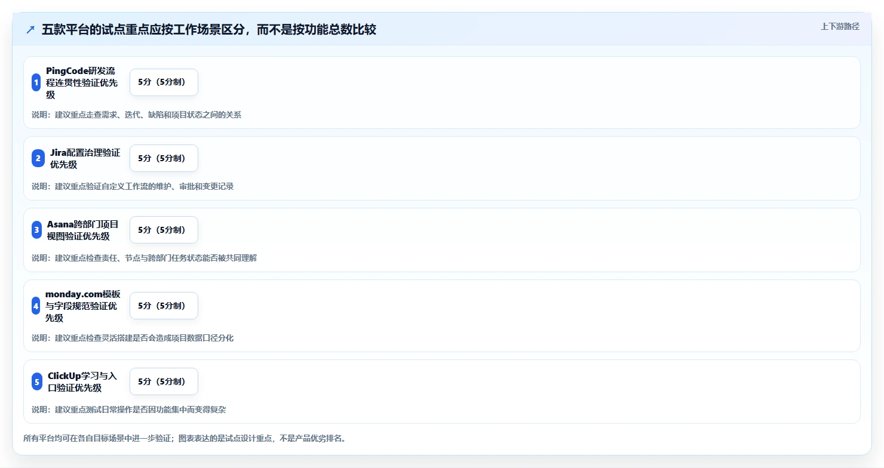Click the 上下游路径 label in the header
The height and width of the screenshot is (468, 884).
click(840, 26)
